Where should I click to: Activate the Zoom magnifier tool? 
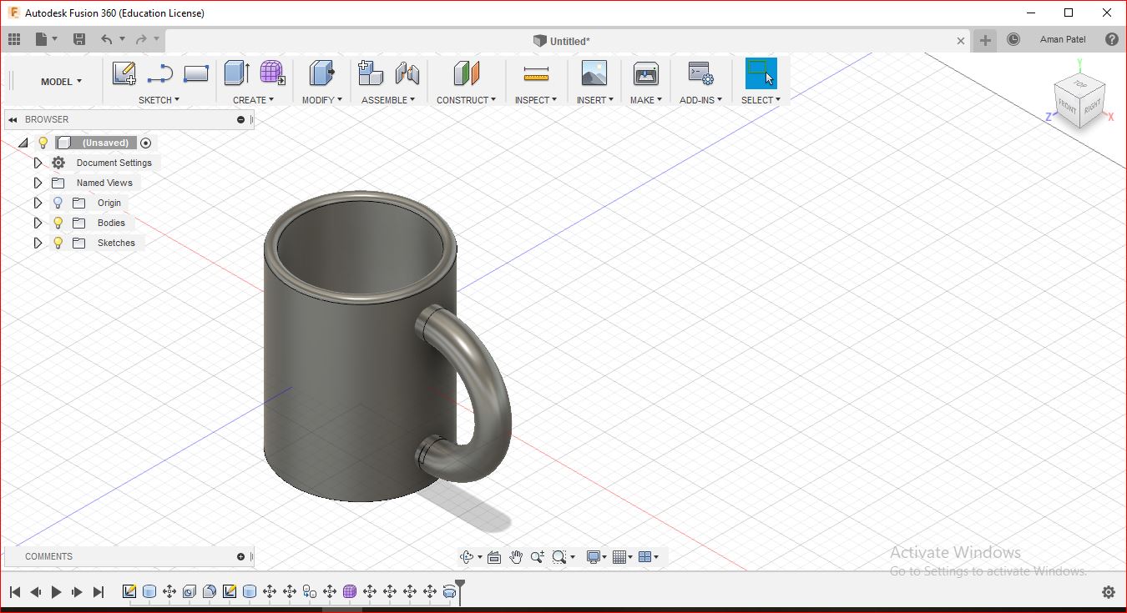pyautogui.click(x=537, y=556)
